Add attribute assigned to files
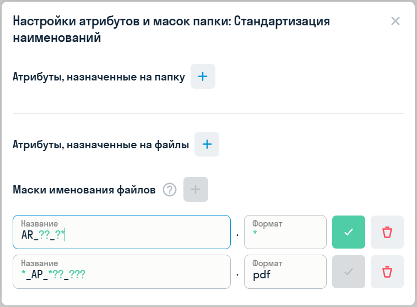417x307 pixels. [207, 144]
